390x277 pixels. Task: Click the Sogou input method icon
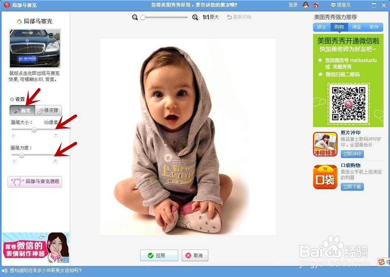tap(382, 262)
